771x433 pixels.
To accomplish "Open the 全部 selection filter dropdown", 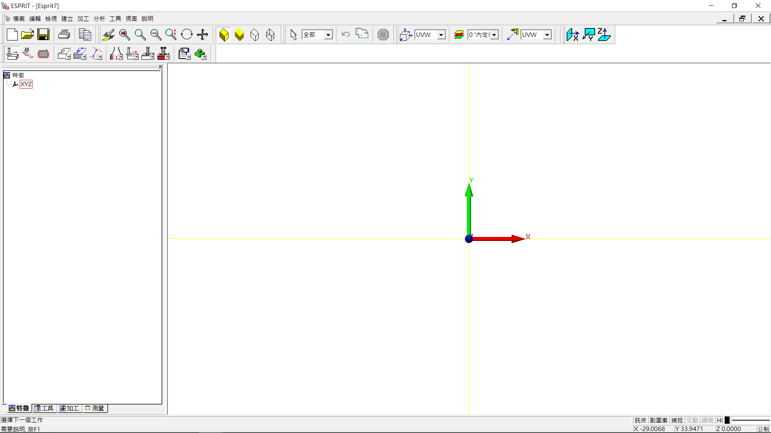I will 328,35.
